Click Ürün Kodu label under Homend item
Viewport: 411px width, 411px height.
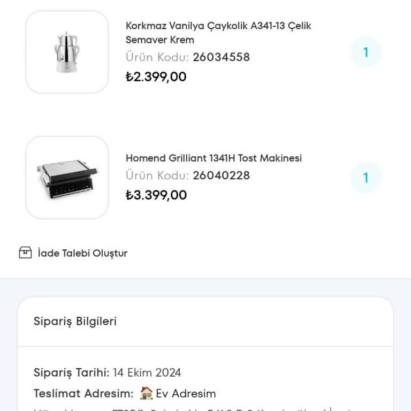(157, 176)
